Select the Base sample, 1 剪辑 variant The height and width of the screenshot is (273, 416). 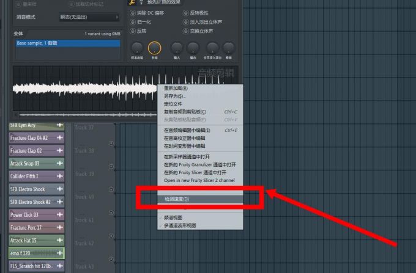(x=68, y=43)
